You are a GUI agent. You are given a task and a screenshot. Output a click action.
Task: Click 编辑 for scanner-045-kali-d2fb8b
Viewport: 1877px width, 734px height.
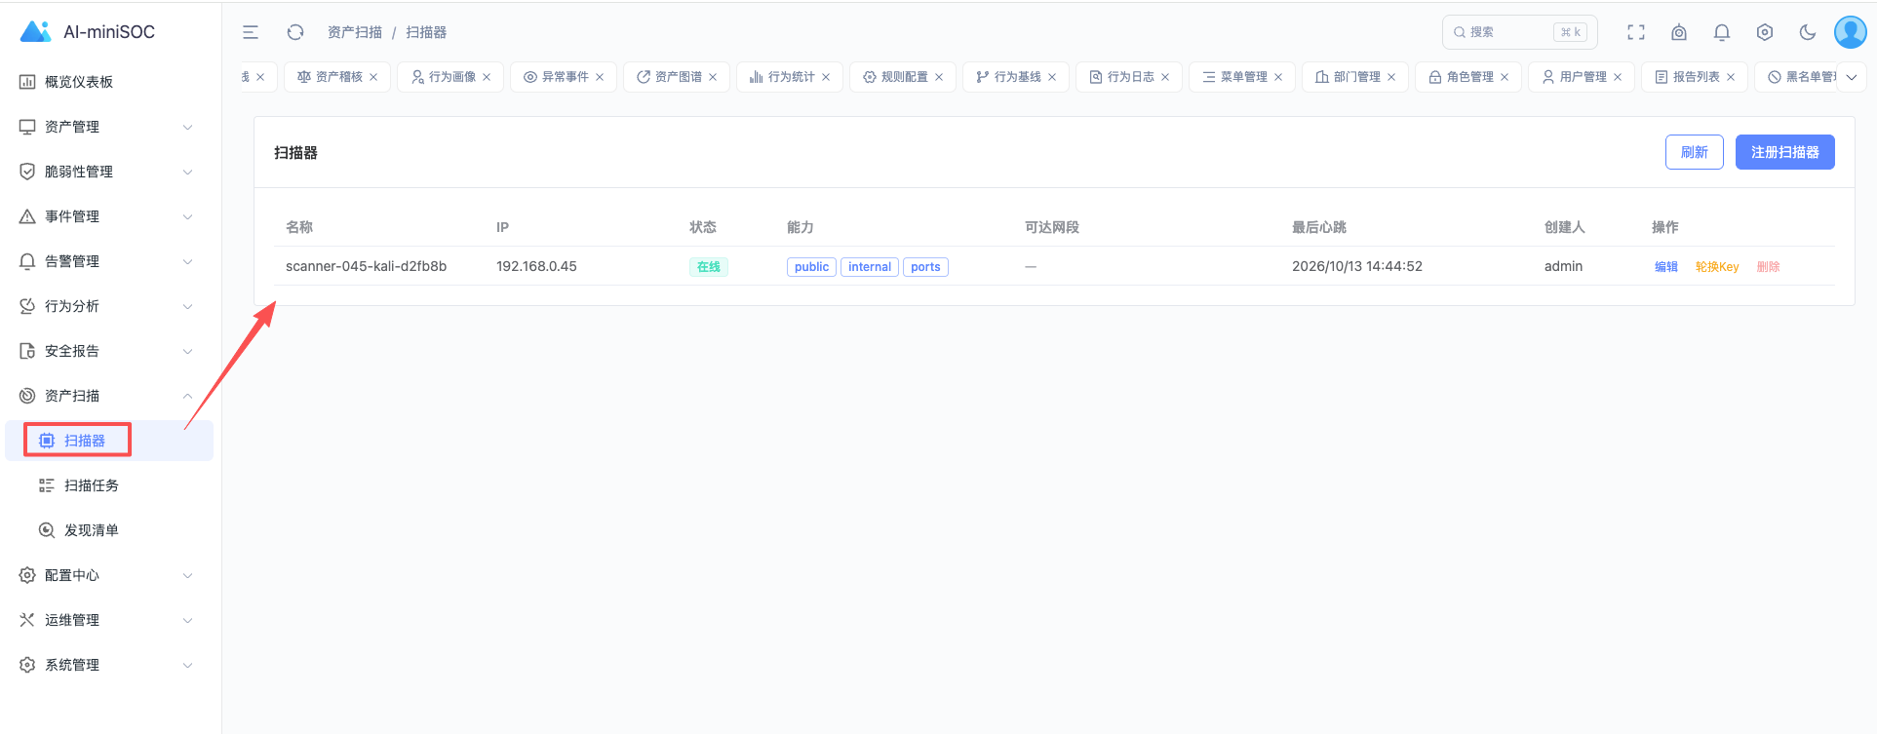(1666, 267)
